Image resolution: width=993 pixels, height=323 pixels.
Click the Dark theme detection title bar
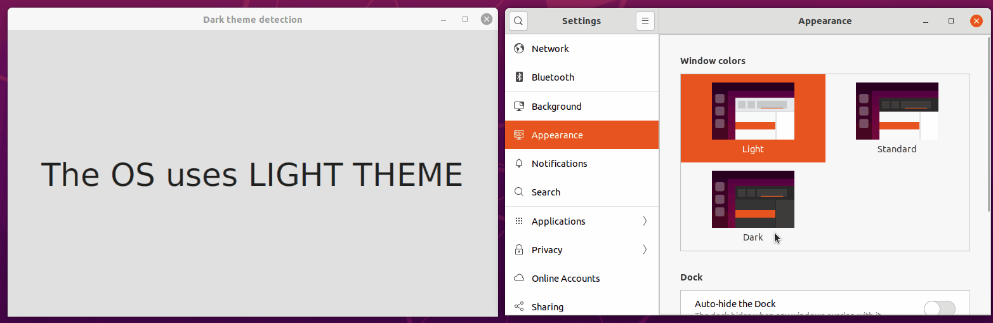(x=253, y=20)
